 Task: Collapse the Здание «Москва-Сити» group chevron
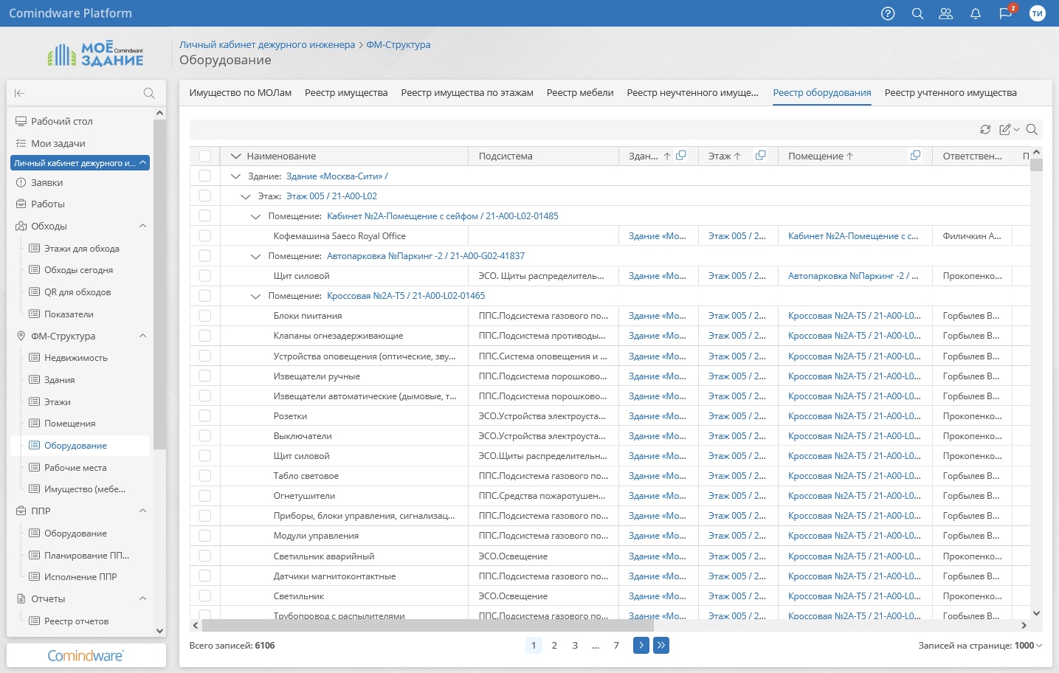(235, 176)
